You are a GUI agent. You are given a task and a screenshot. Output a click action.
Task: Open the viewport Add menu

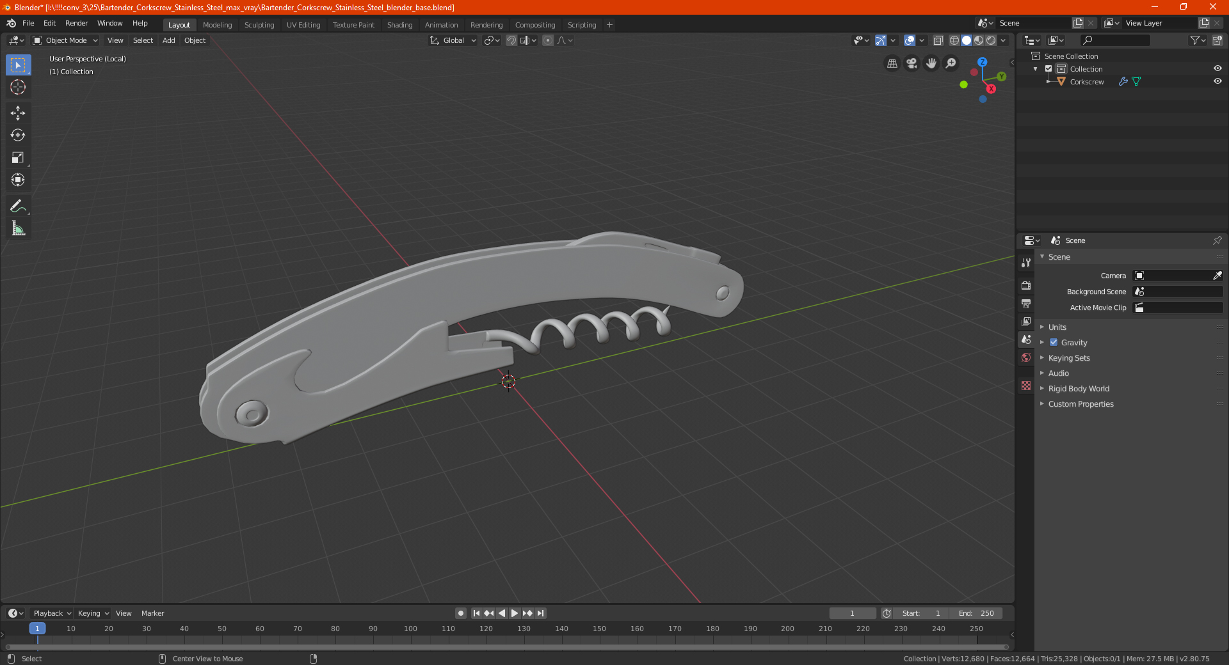coord(168,40)
